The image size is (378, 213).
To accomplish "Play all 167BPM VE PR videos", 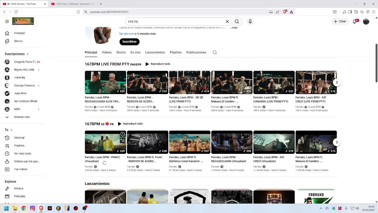I will 130,124.
